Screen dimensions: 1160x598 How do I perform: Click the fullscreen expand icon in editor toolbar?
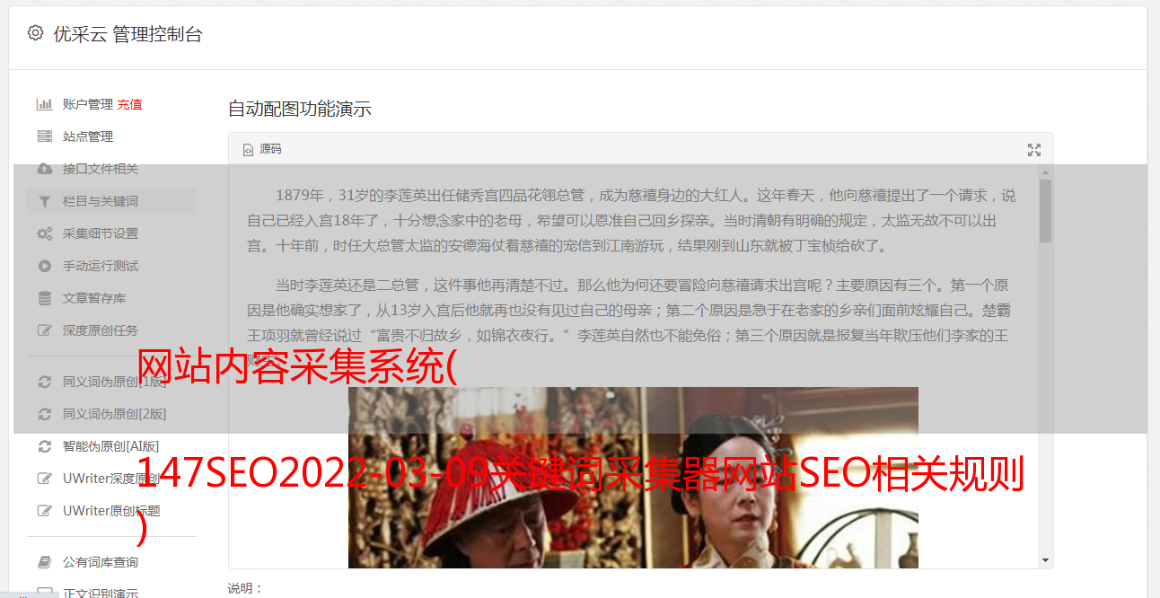tap(1033, 150)
